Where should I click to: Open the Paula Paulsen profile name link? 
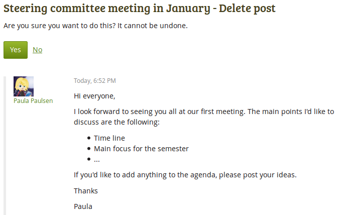click(x=33, y=100)
